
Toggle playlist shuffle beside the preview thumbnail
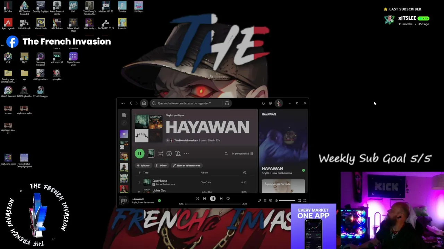[160, 154]
